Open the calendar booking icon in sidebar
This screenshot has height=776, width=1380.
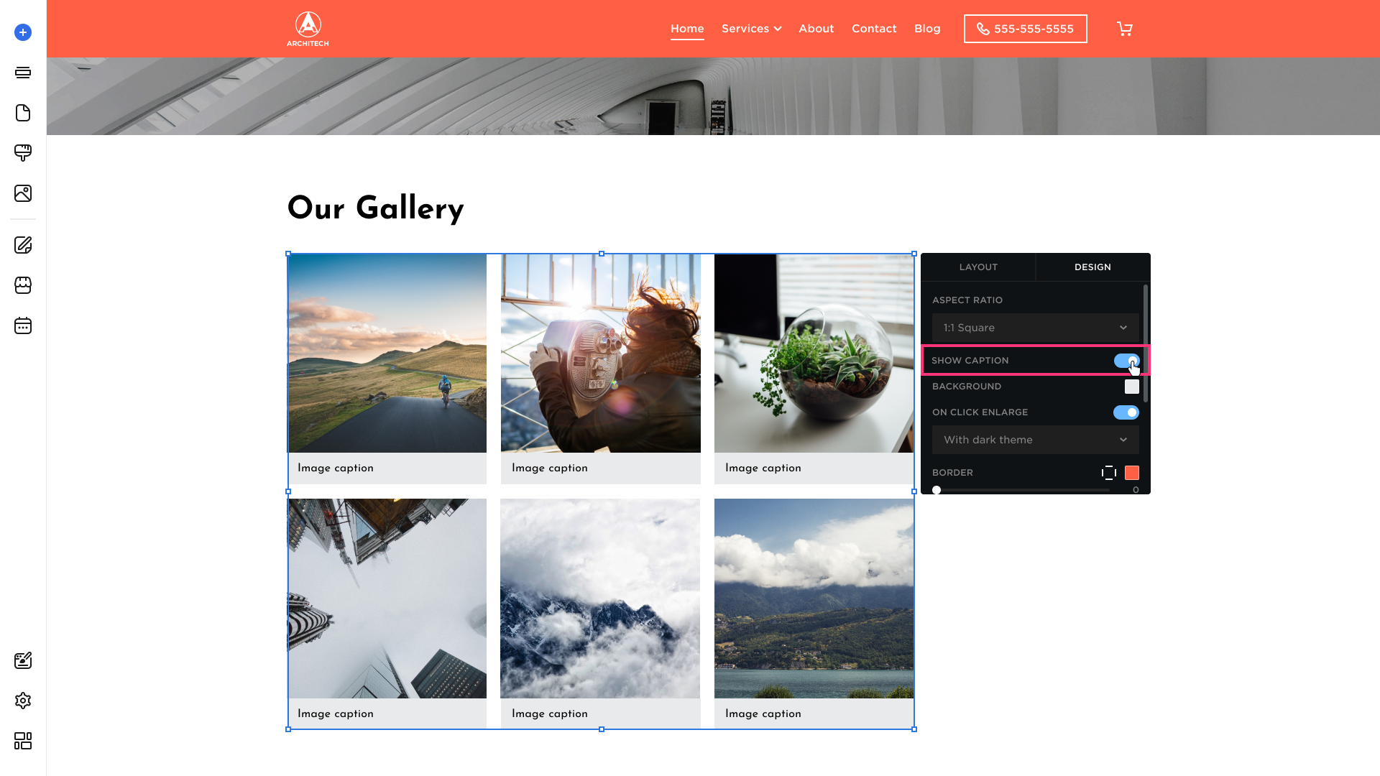(23, 325)
